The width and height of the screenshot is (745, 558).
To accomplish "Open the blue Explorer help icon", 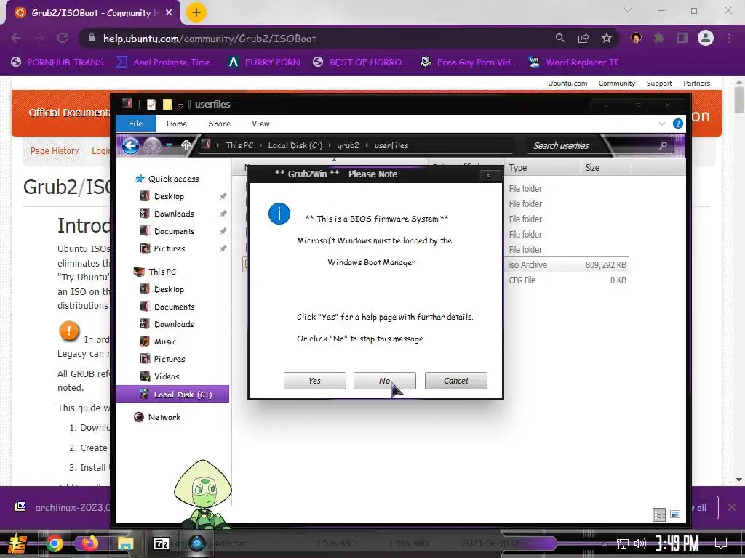I will (x=678, y=124).
